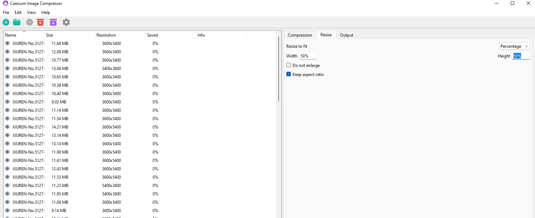Select the row sized 11.98 MB
The height and width of the screenshot is (218, 535).
coord(139,152)
